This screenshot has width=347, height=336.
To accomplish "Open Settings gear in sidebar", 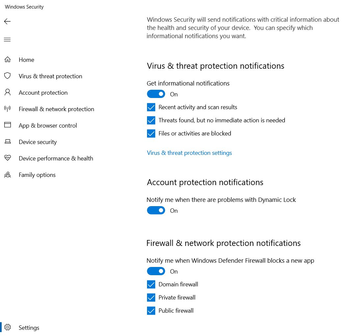I will pyautogui.click(x=8, y=327).
